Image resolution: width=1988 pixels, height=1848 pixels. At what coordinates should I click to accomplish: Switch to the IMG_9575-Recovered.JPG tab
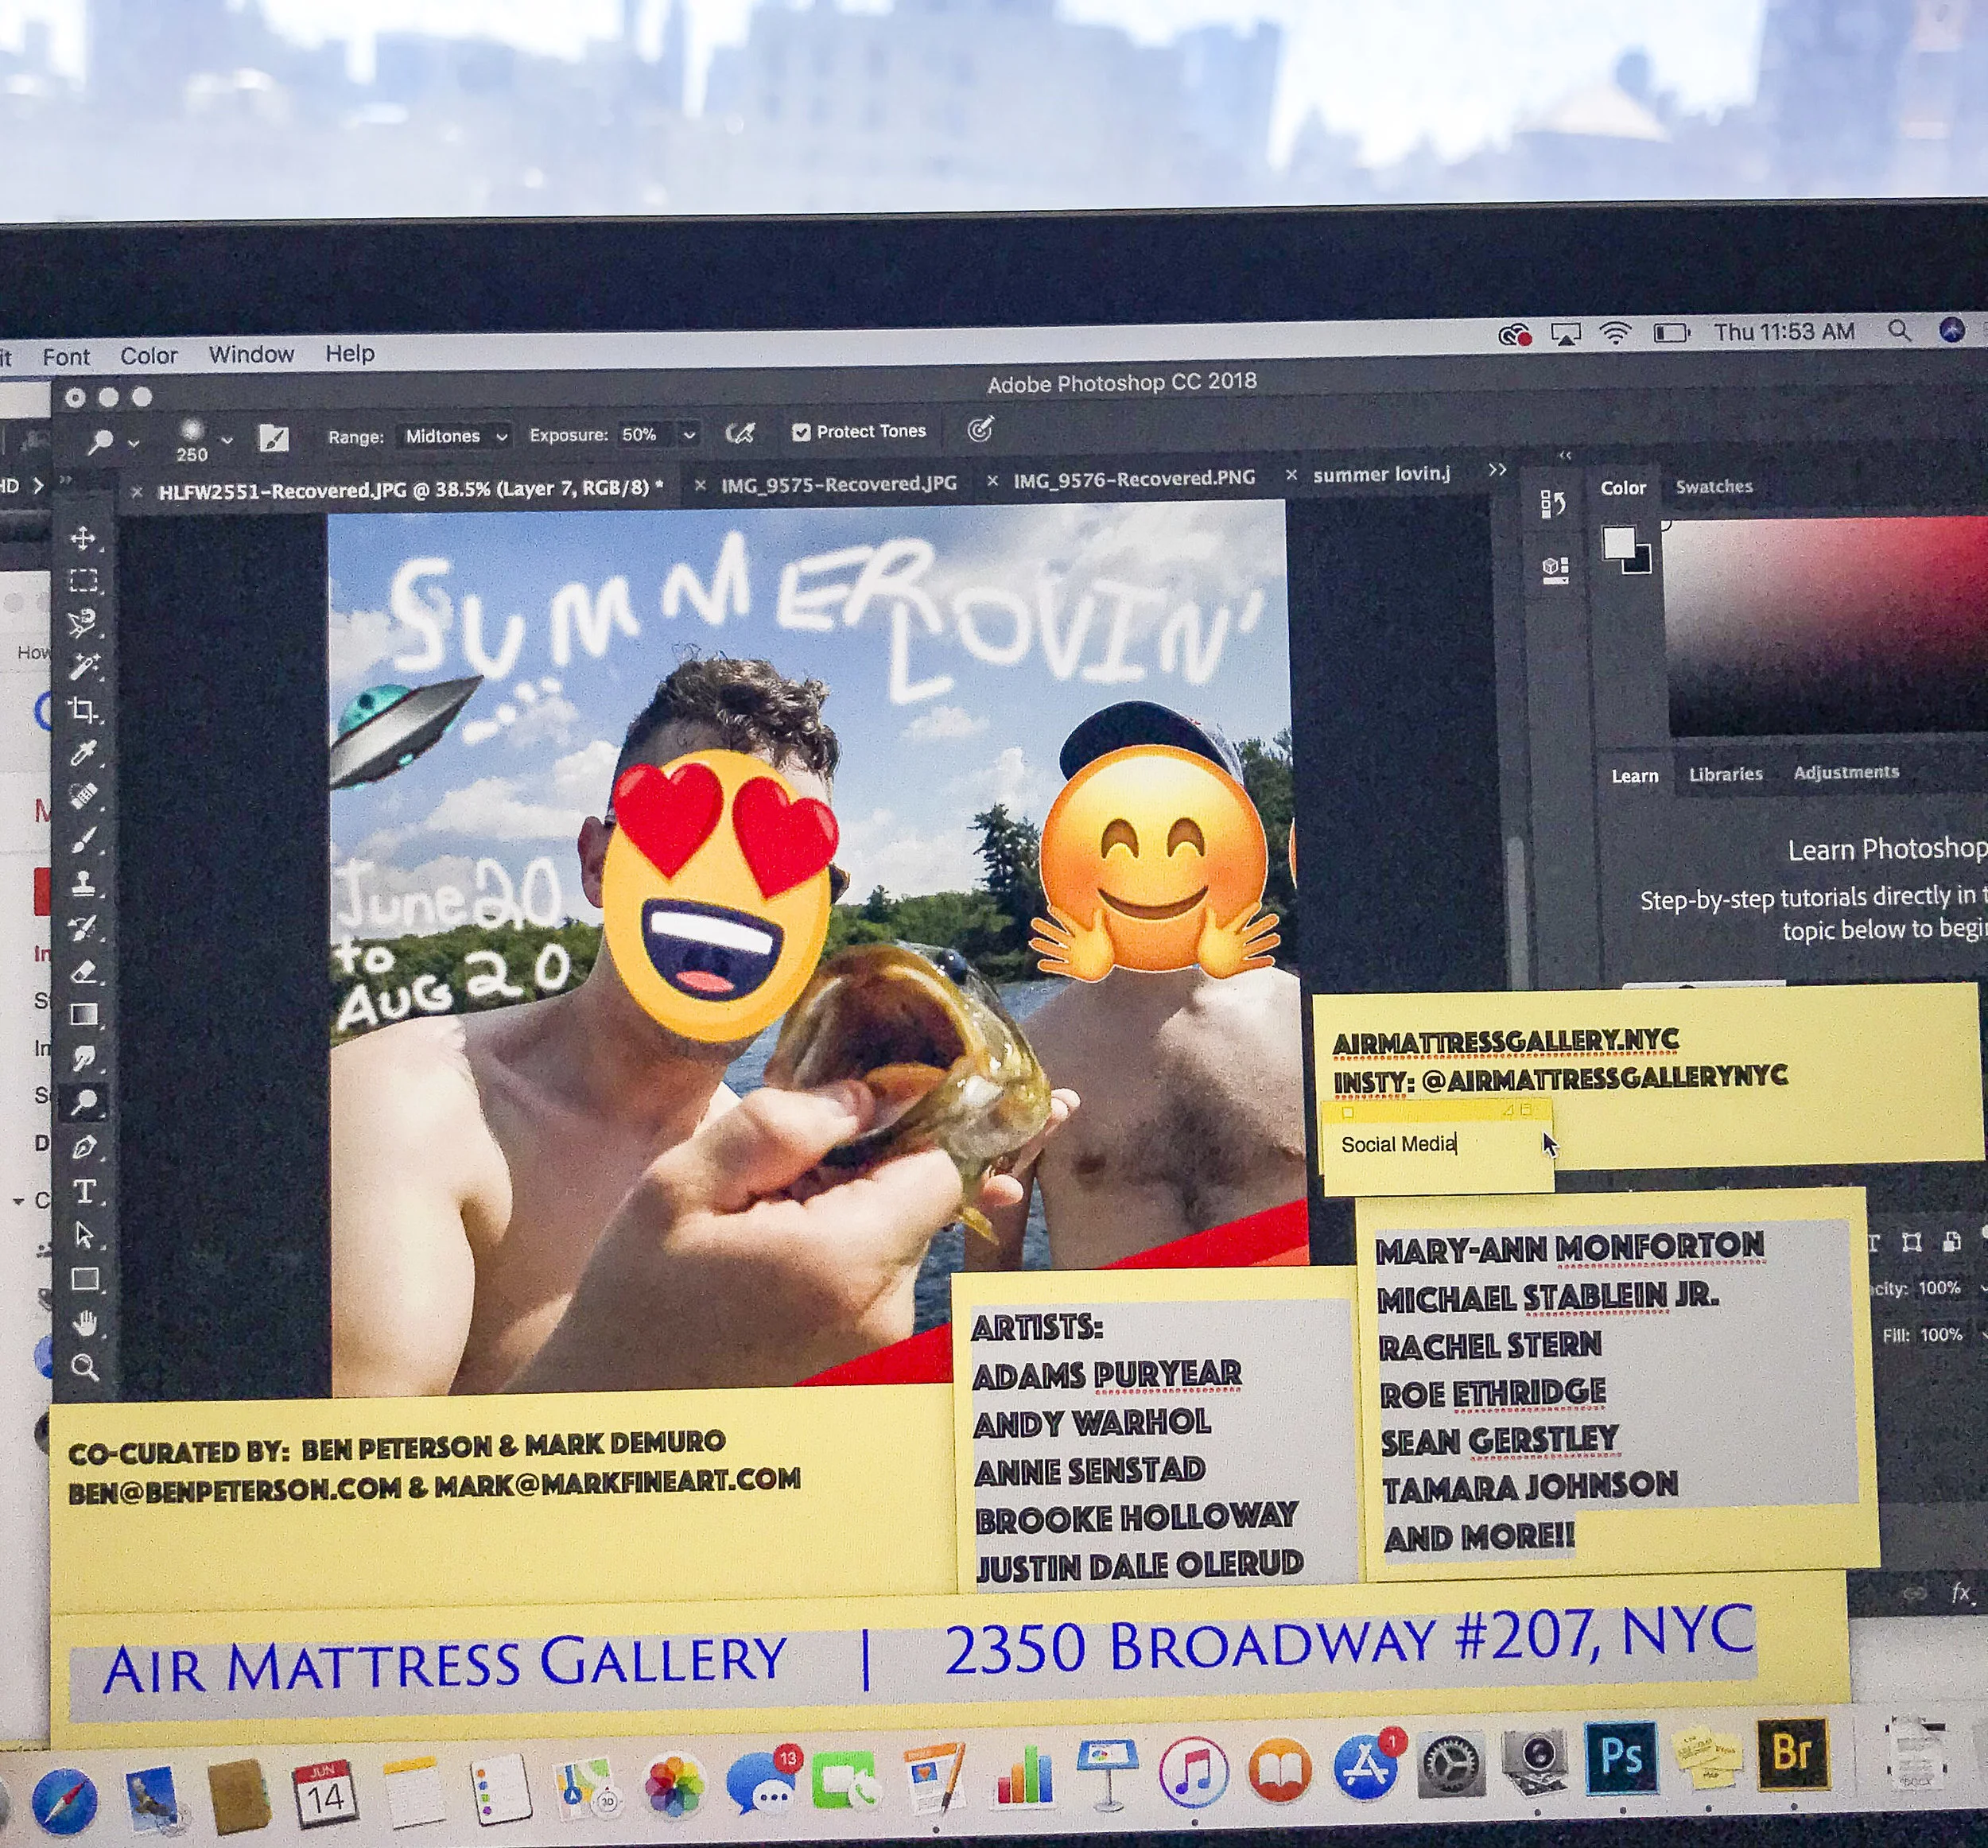click(838, 484)
